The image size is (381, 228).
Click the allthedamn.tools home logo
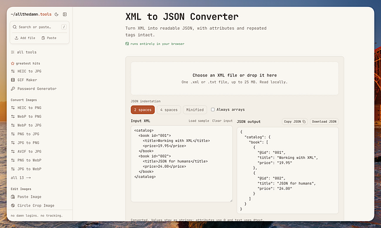click(x=31, y=15)
